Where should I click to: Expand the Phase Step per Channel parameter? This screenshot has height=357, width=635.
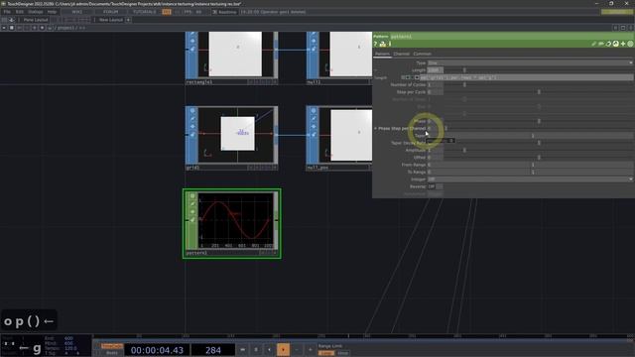pos(375,128)
